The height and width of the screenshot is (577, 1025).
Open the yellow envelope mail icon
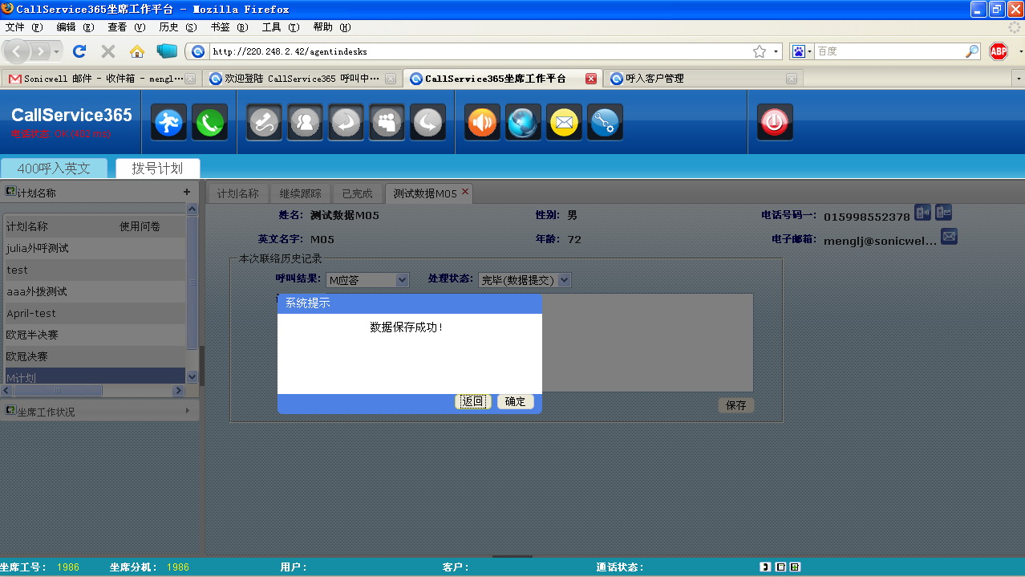(x=564, y=123)
